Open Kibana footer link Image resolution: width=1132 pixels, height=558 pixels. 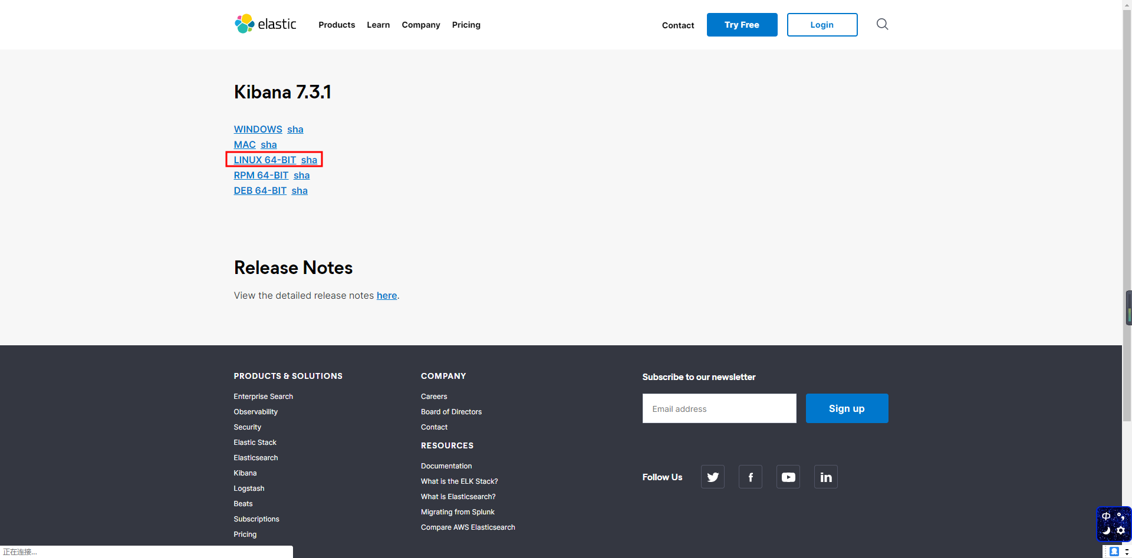245,473
